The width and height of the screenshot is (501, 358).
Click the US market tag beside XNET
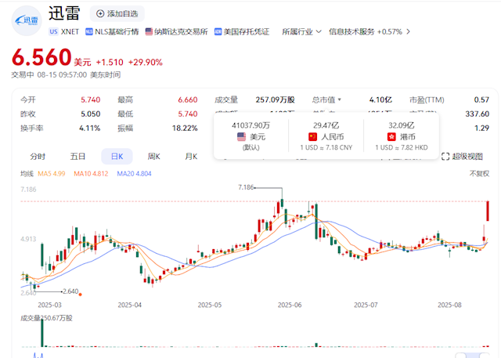coord(53,32)
